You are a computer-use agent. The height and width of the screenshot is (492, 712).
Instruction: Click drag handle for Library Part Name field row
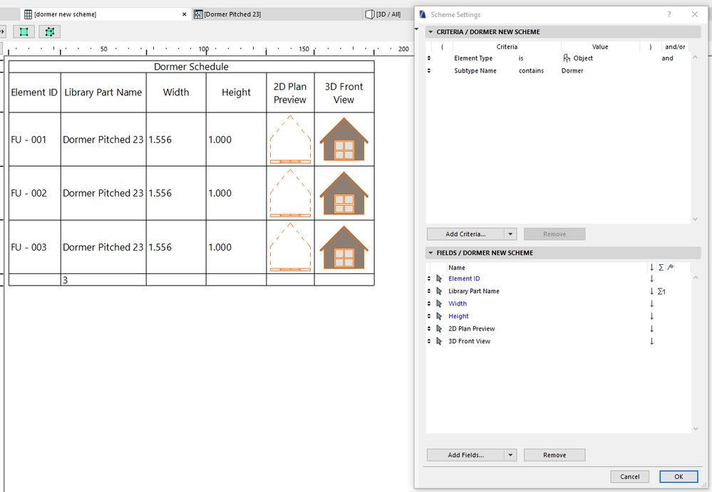(x=428, y=291)
